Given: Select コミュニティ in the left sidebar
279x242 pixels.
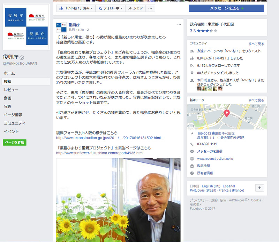Looking at the screenshot, I should tap(15, 123).
